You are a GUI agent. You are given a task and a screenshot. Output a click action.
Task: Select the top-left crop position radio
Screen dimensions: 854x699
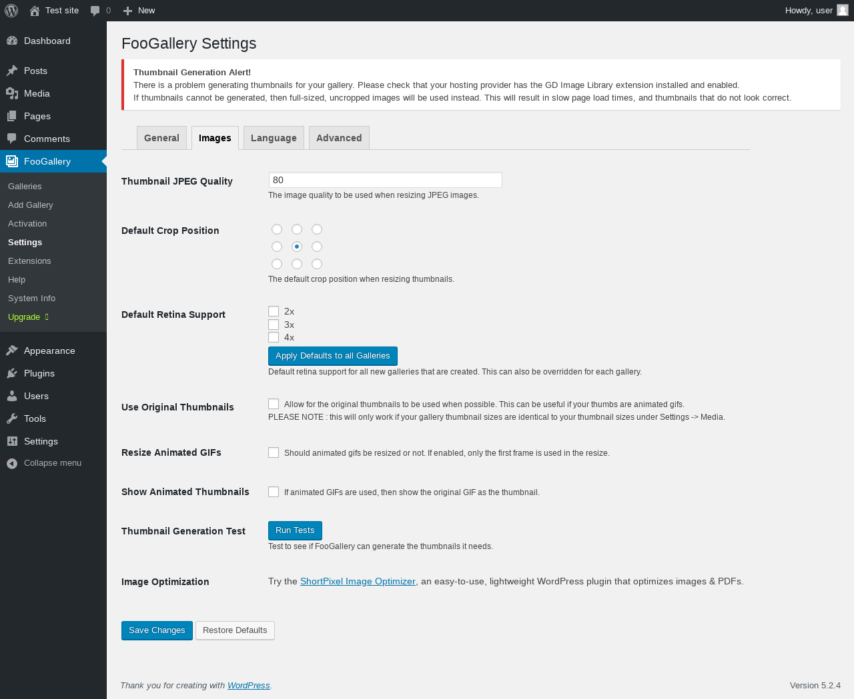coord(277,229)
